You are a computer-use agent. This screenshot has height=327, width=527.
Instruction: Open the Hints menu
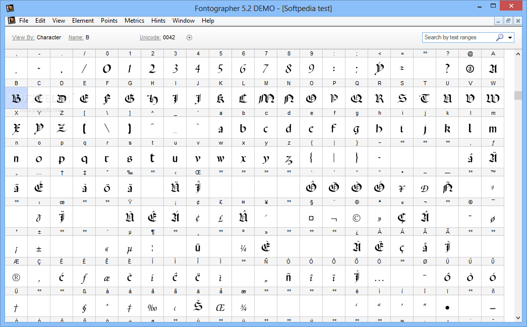click(158, 21)
